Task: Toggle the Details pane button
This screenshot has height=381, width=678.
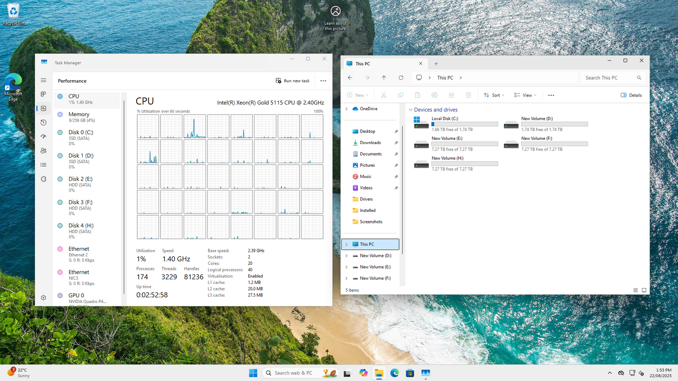Action: pyautogui.click(x=631, y=95)
